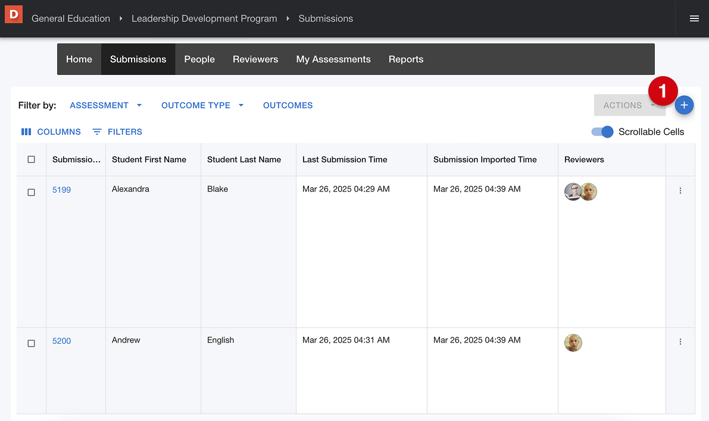
Task: Go to the My Assessments tab
Action: tap(333, 59)
